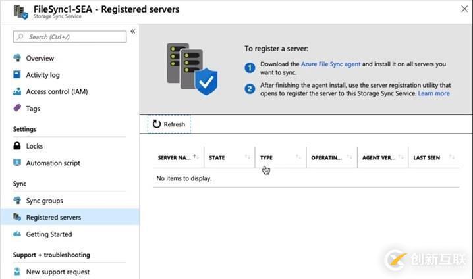Screen dimensions: 473x279
Task: Follow the Azure File Sync agent link
Action: coord(331,64)
